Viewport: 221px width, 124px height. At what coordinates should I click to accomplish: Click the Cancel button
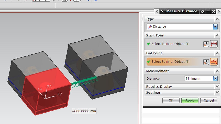209,100
